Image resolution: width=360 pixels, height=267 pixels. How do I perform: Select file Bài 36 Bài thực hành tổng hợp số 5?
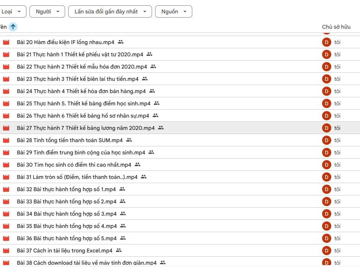point(67,238)
